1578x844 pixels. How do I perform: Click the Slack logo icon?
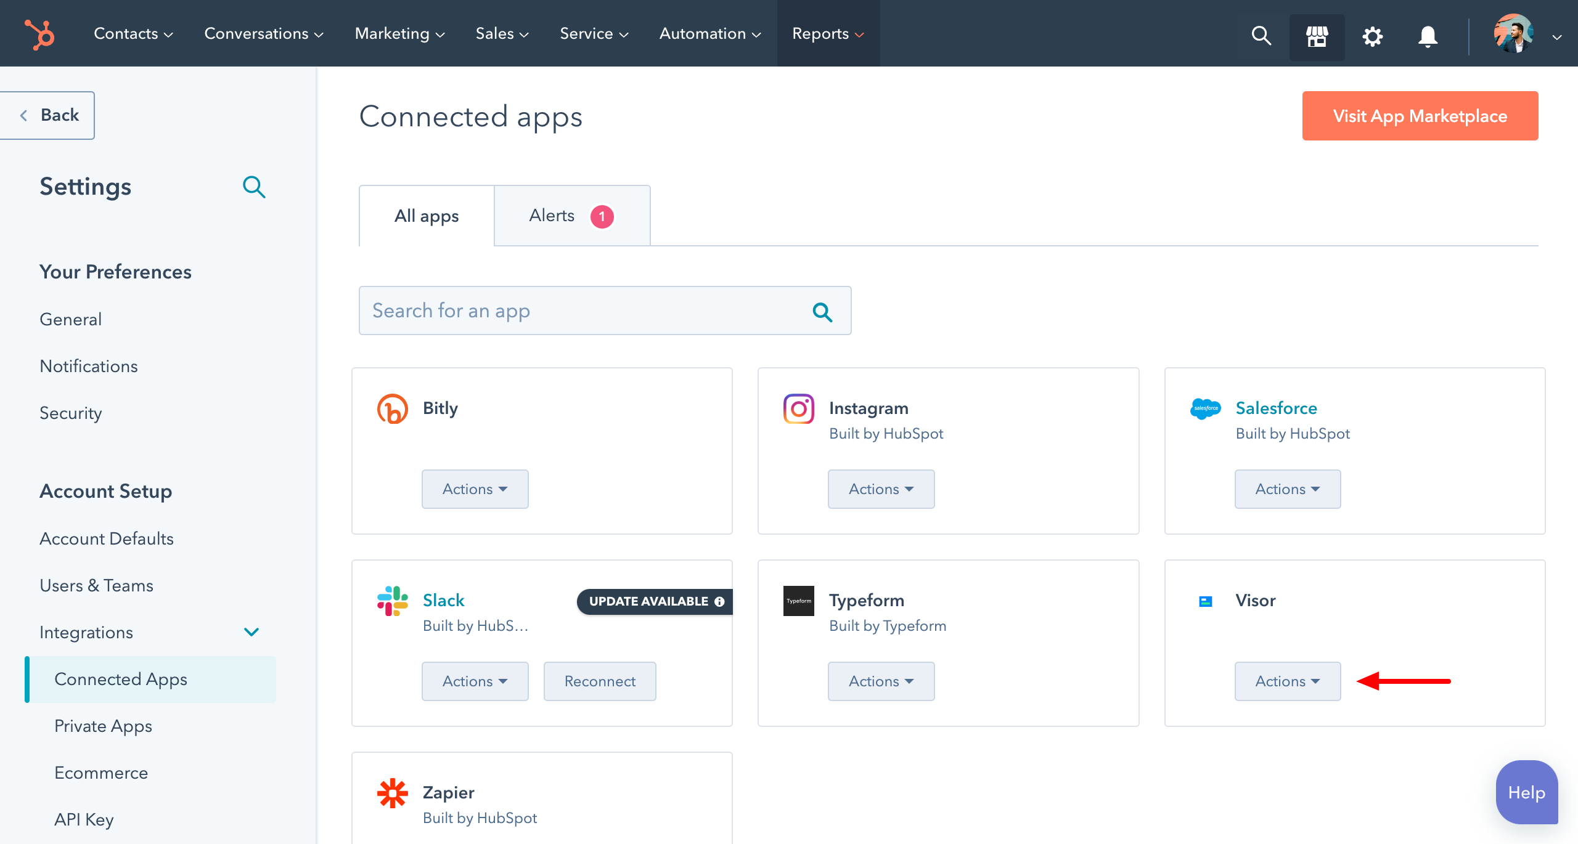point(393,601)
